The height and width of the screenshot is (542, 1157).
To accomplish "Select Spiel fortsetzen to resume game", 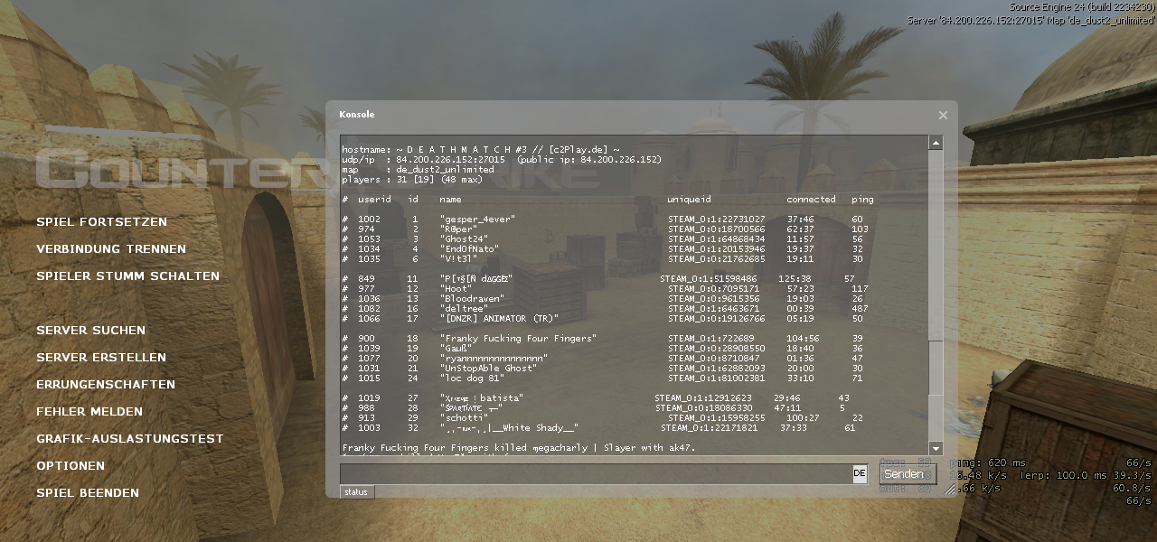I will click(x=101, y=222).
